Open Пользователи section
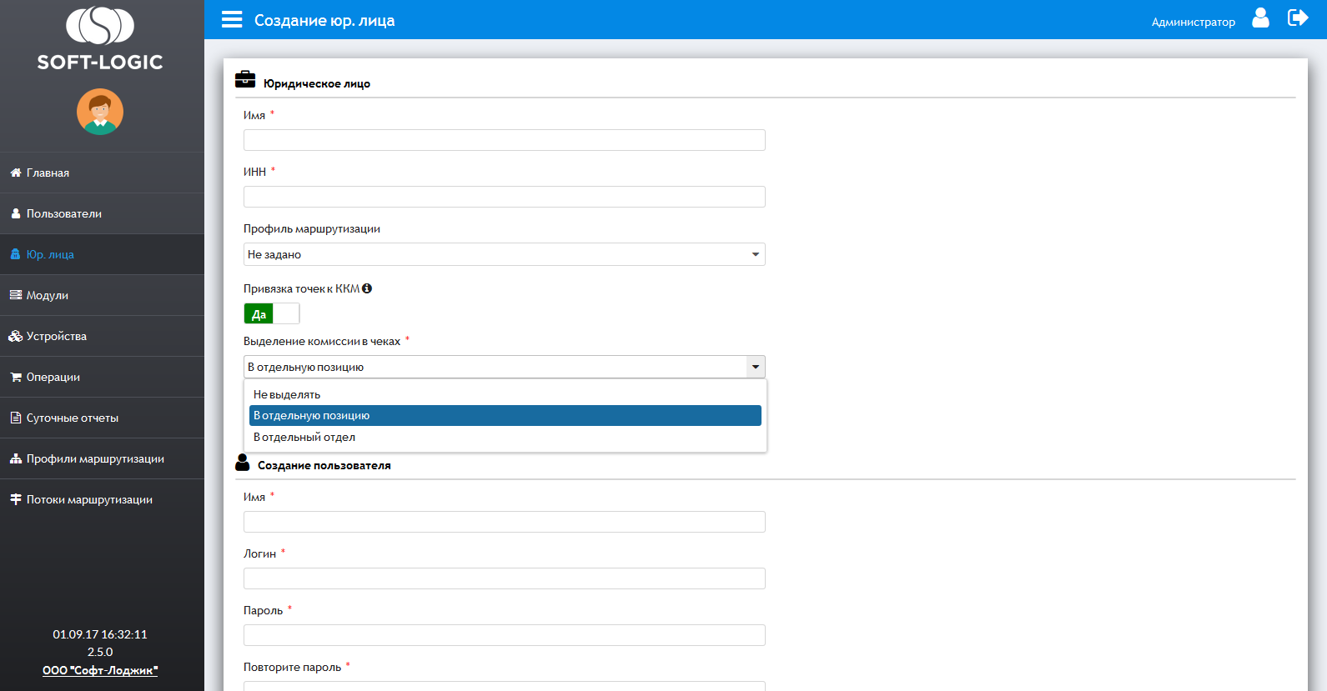The image size is (1327, 691). point(102,213)
